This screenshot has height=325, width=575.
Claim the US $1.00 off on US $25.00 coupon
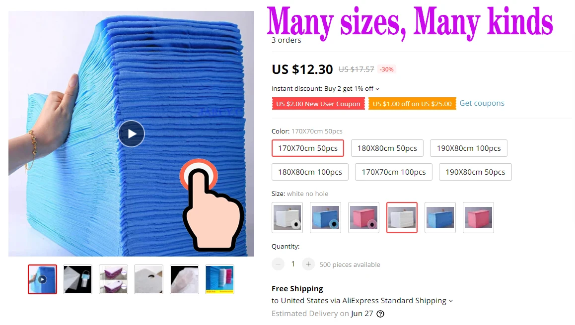412,104
